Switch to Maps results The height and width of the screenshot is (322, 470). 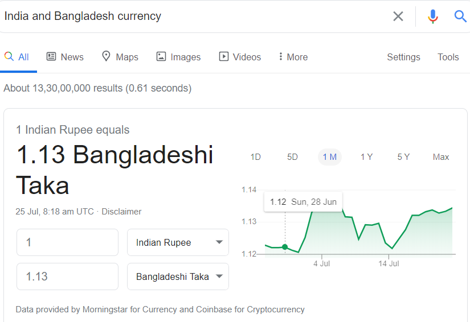pyautogui.click(x=120, y=56)
